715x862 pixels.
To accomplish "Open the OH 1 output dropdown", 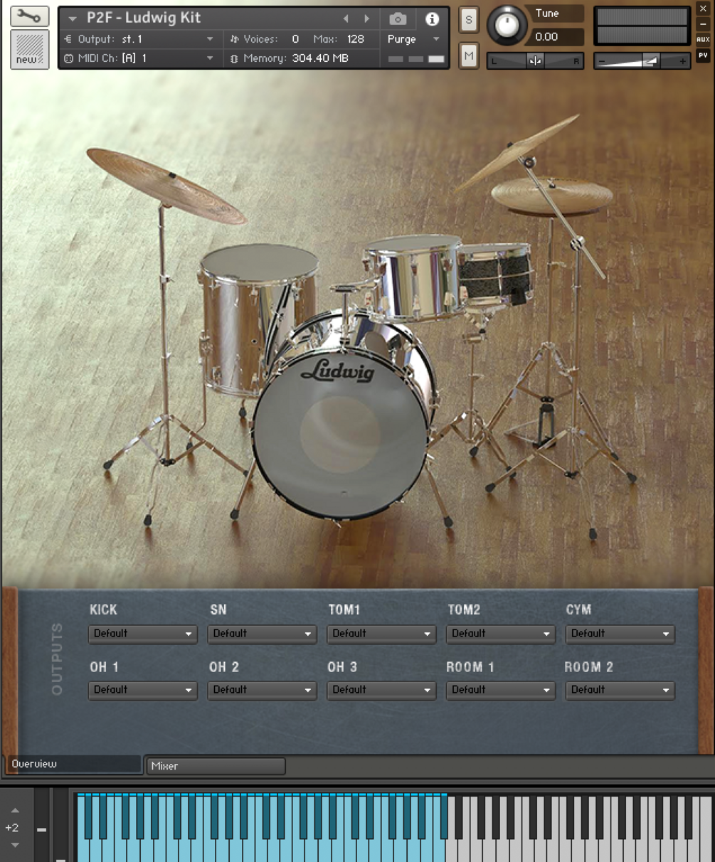I will coord(142,690).
